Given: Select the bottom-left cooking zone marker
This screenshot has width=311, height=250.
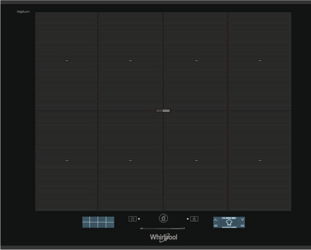Looking at the screenshot, I should [x=67, y=160].
